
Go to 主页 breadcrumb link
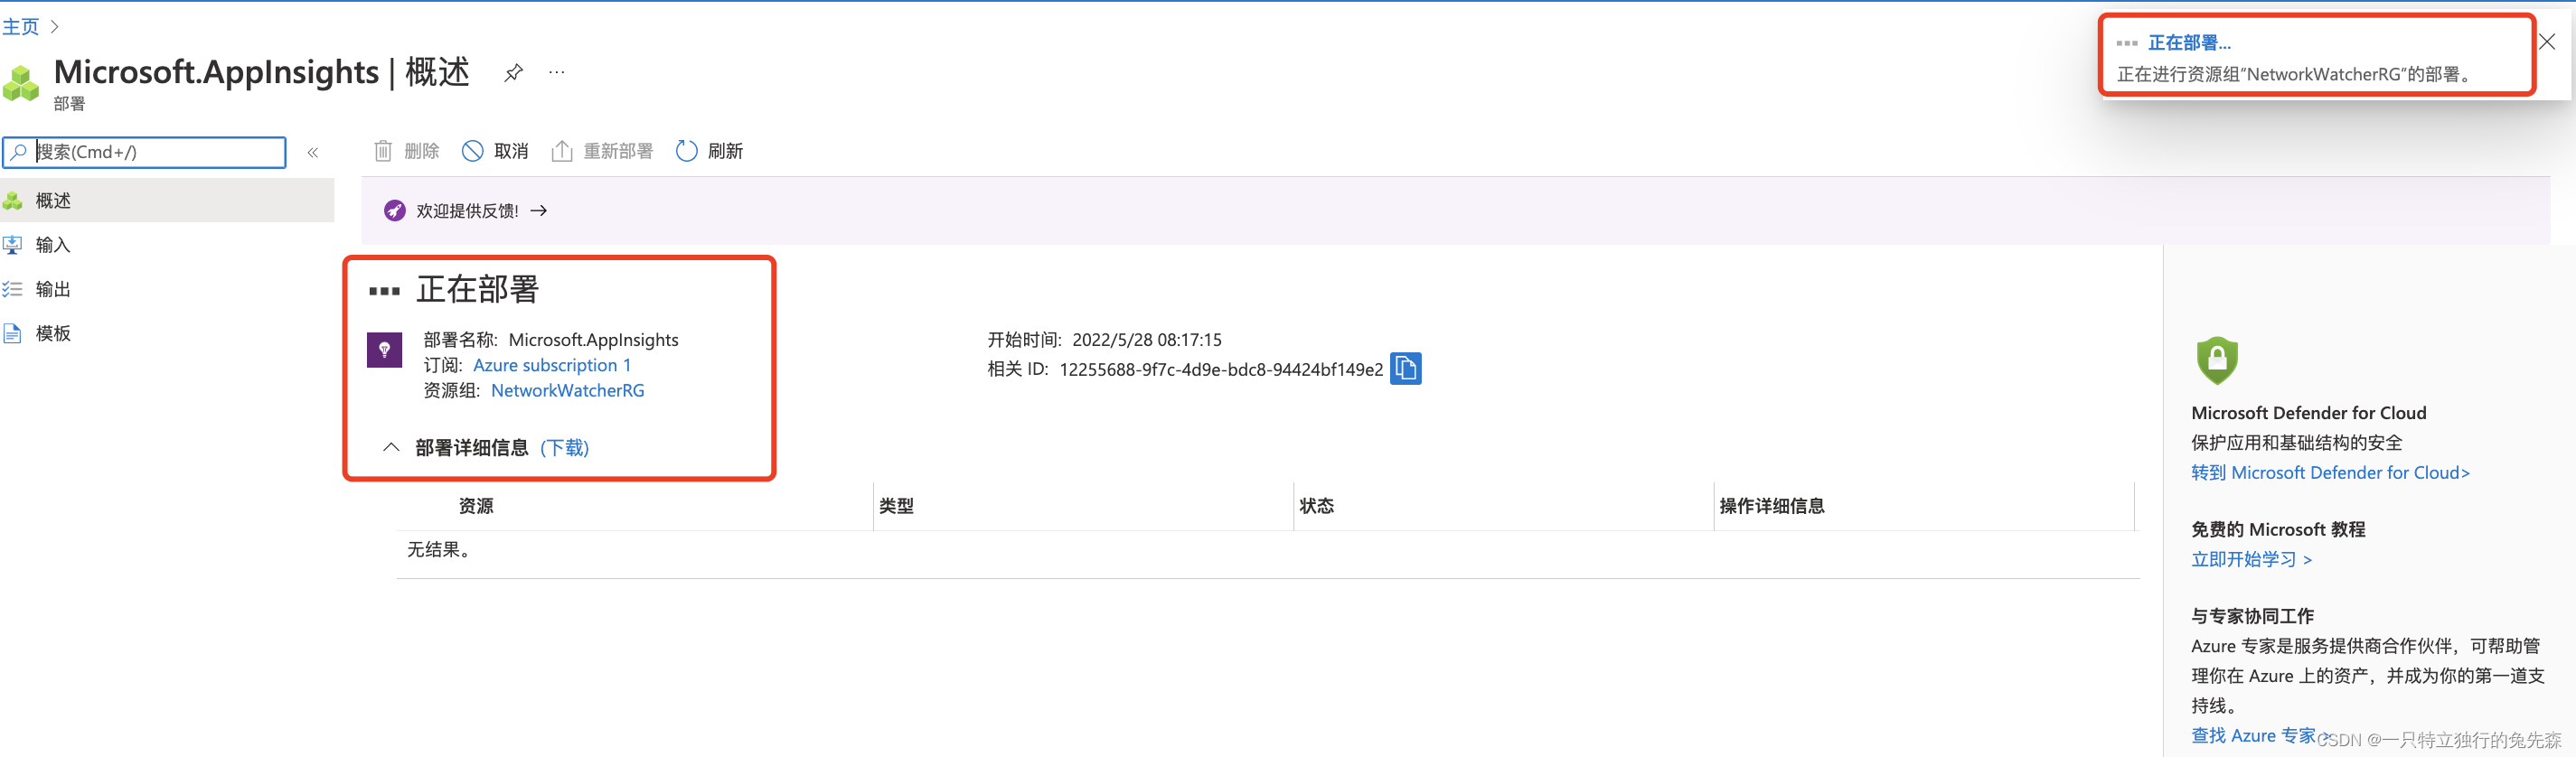[x=20, y=26]
